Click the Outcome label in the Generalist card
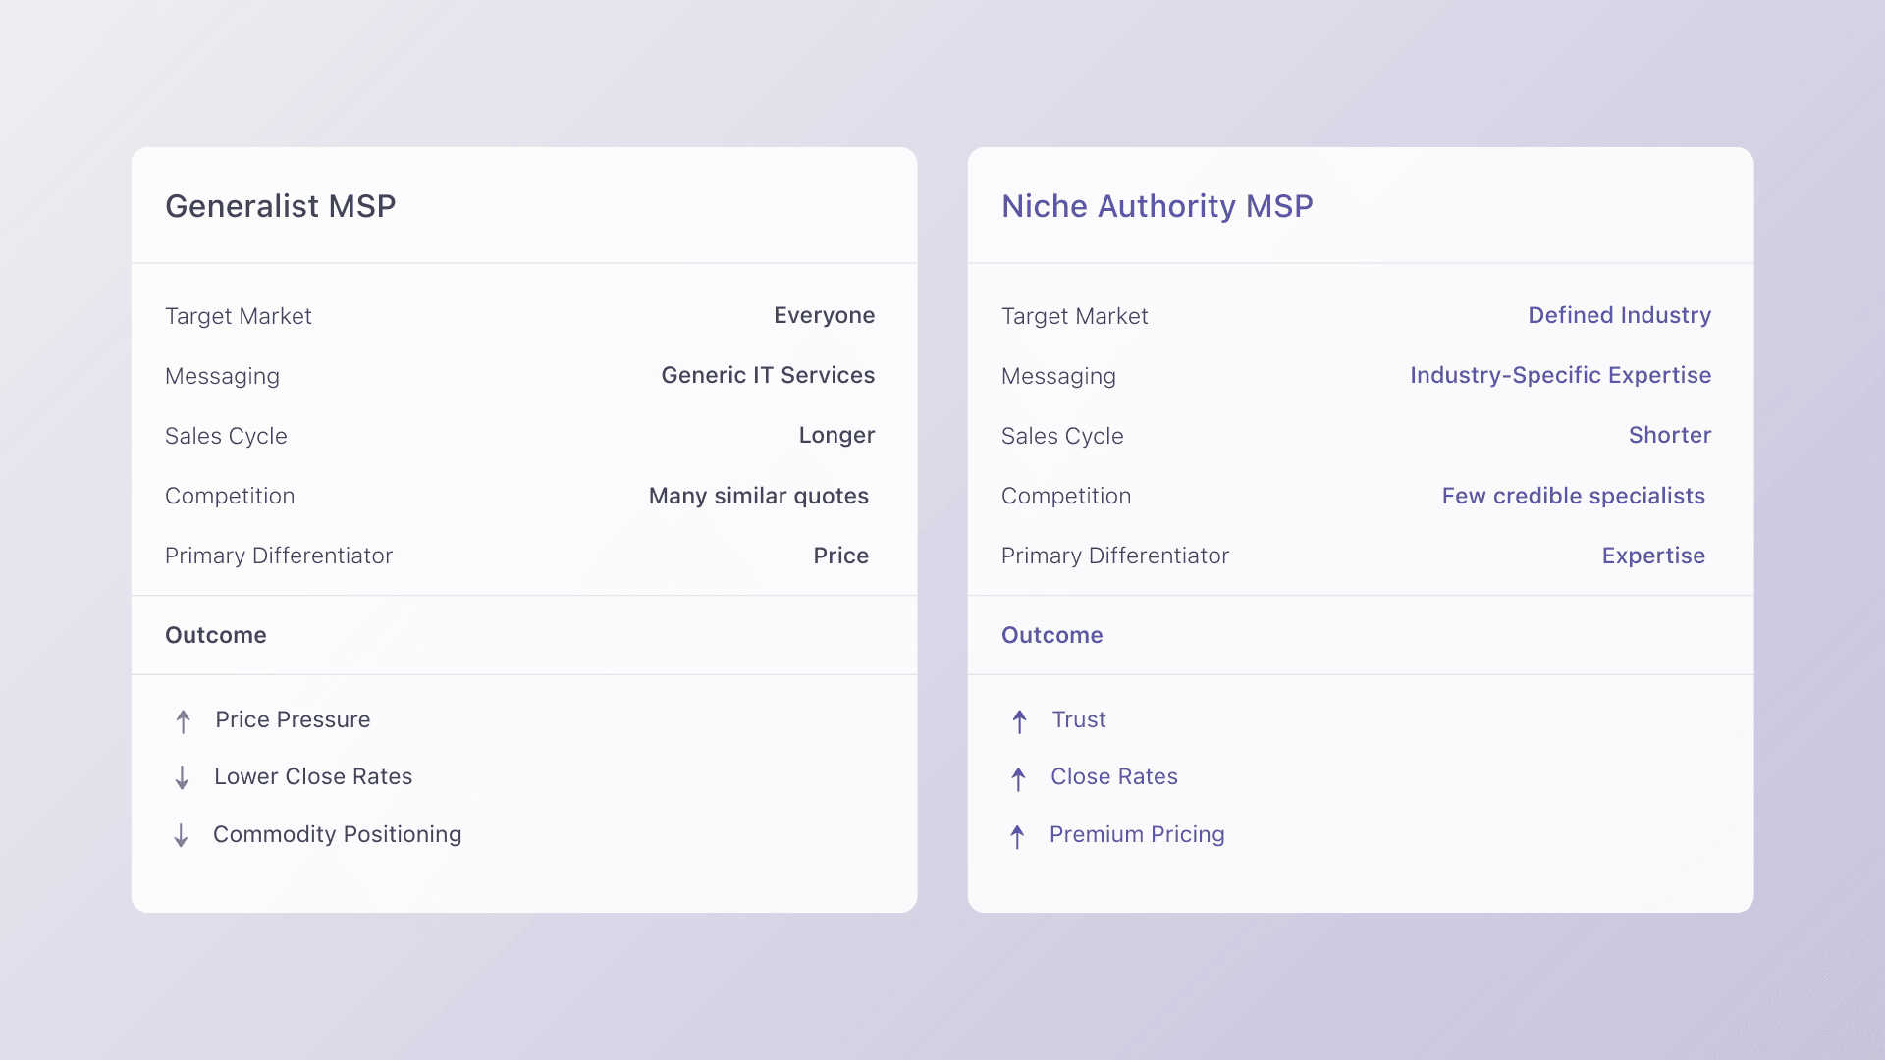The width and height of the screenshot is (1885, 1060). 215,635
